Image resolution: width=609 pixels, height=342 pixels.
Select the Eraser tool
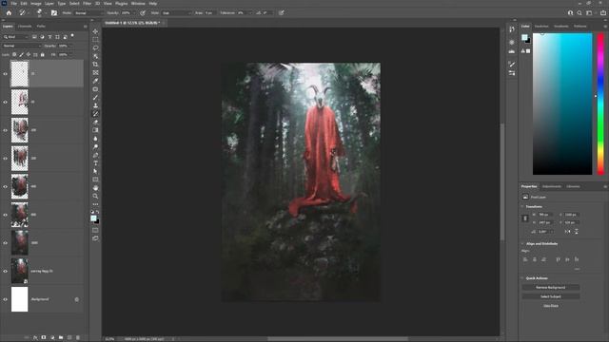(95, 123)
